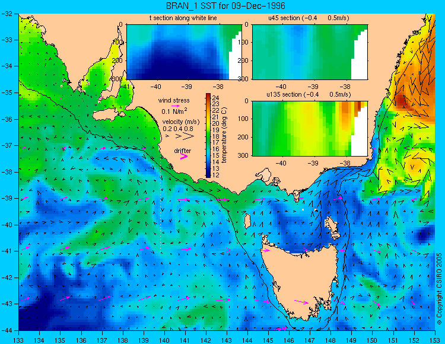Click the "drifter" legend text
The width and height of the screenshot is (445, 344).
(183, 151)
